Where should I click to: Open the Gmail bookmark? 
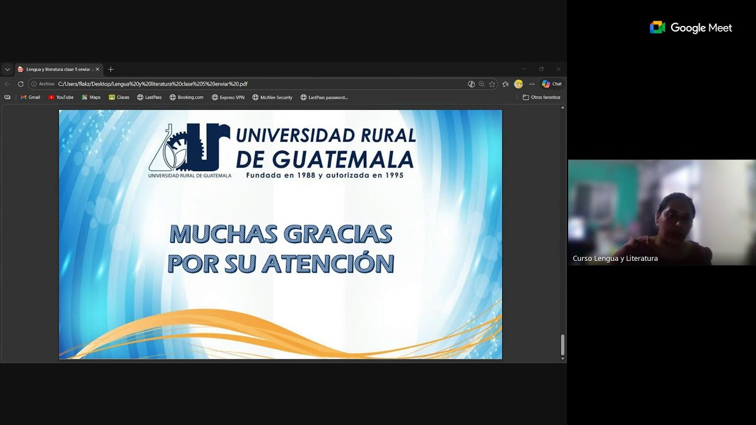[30, 97]
